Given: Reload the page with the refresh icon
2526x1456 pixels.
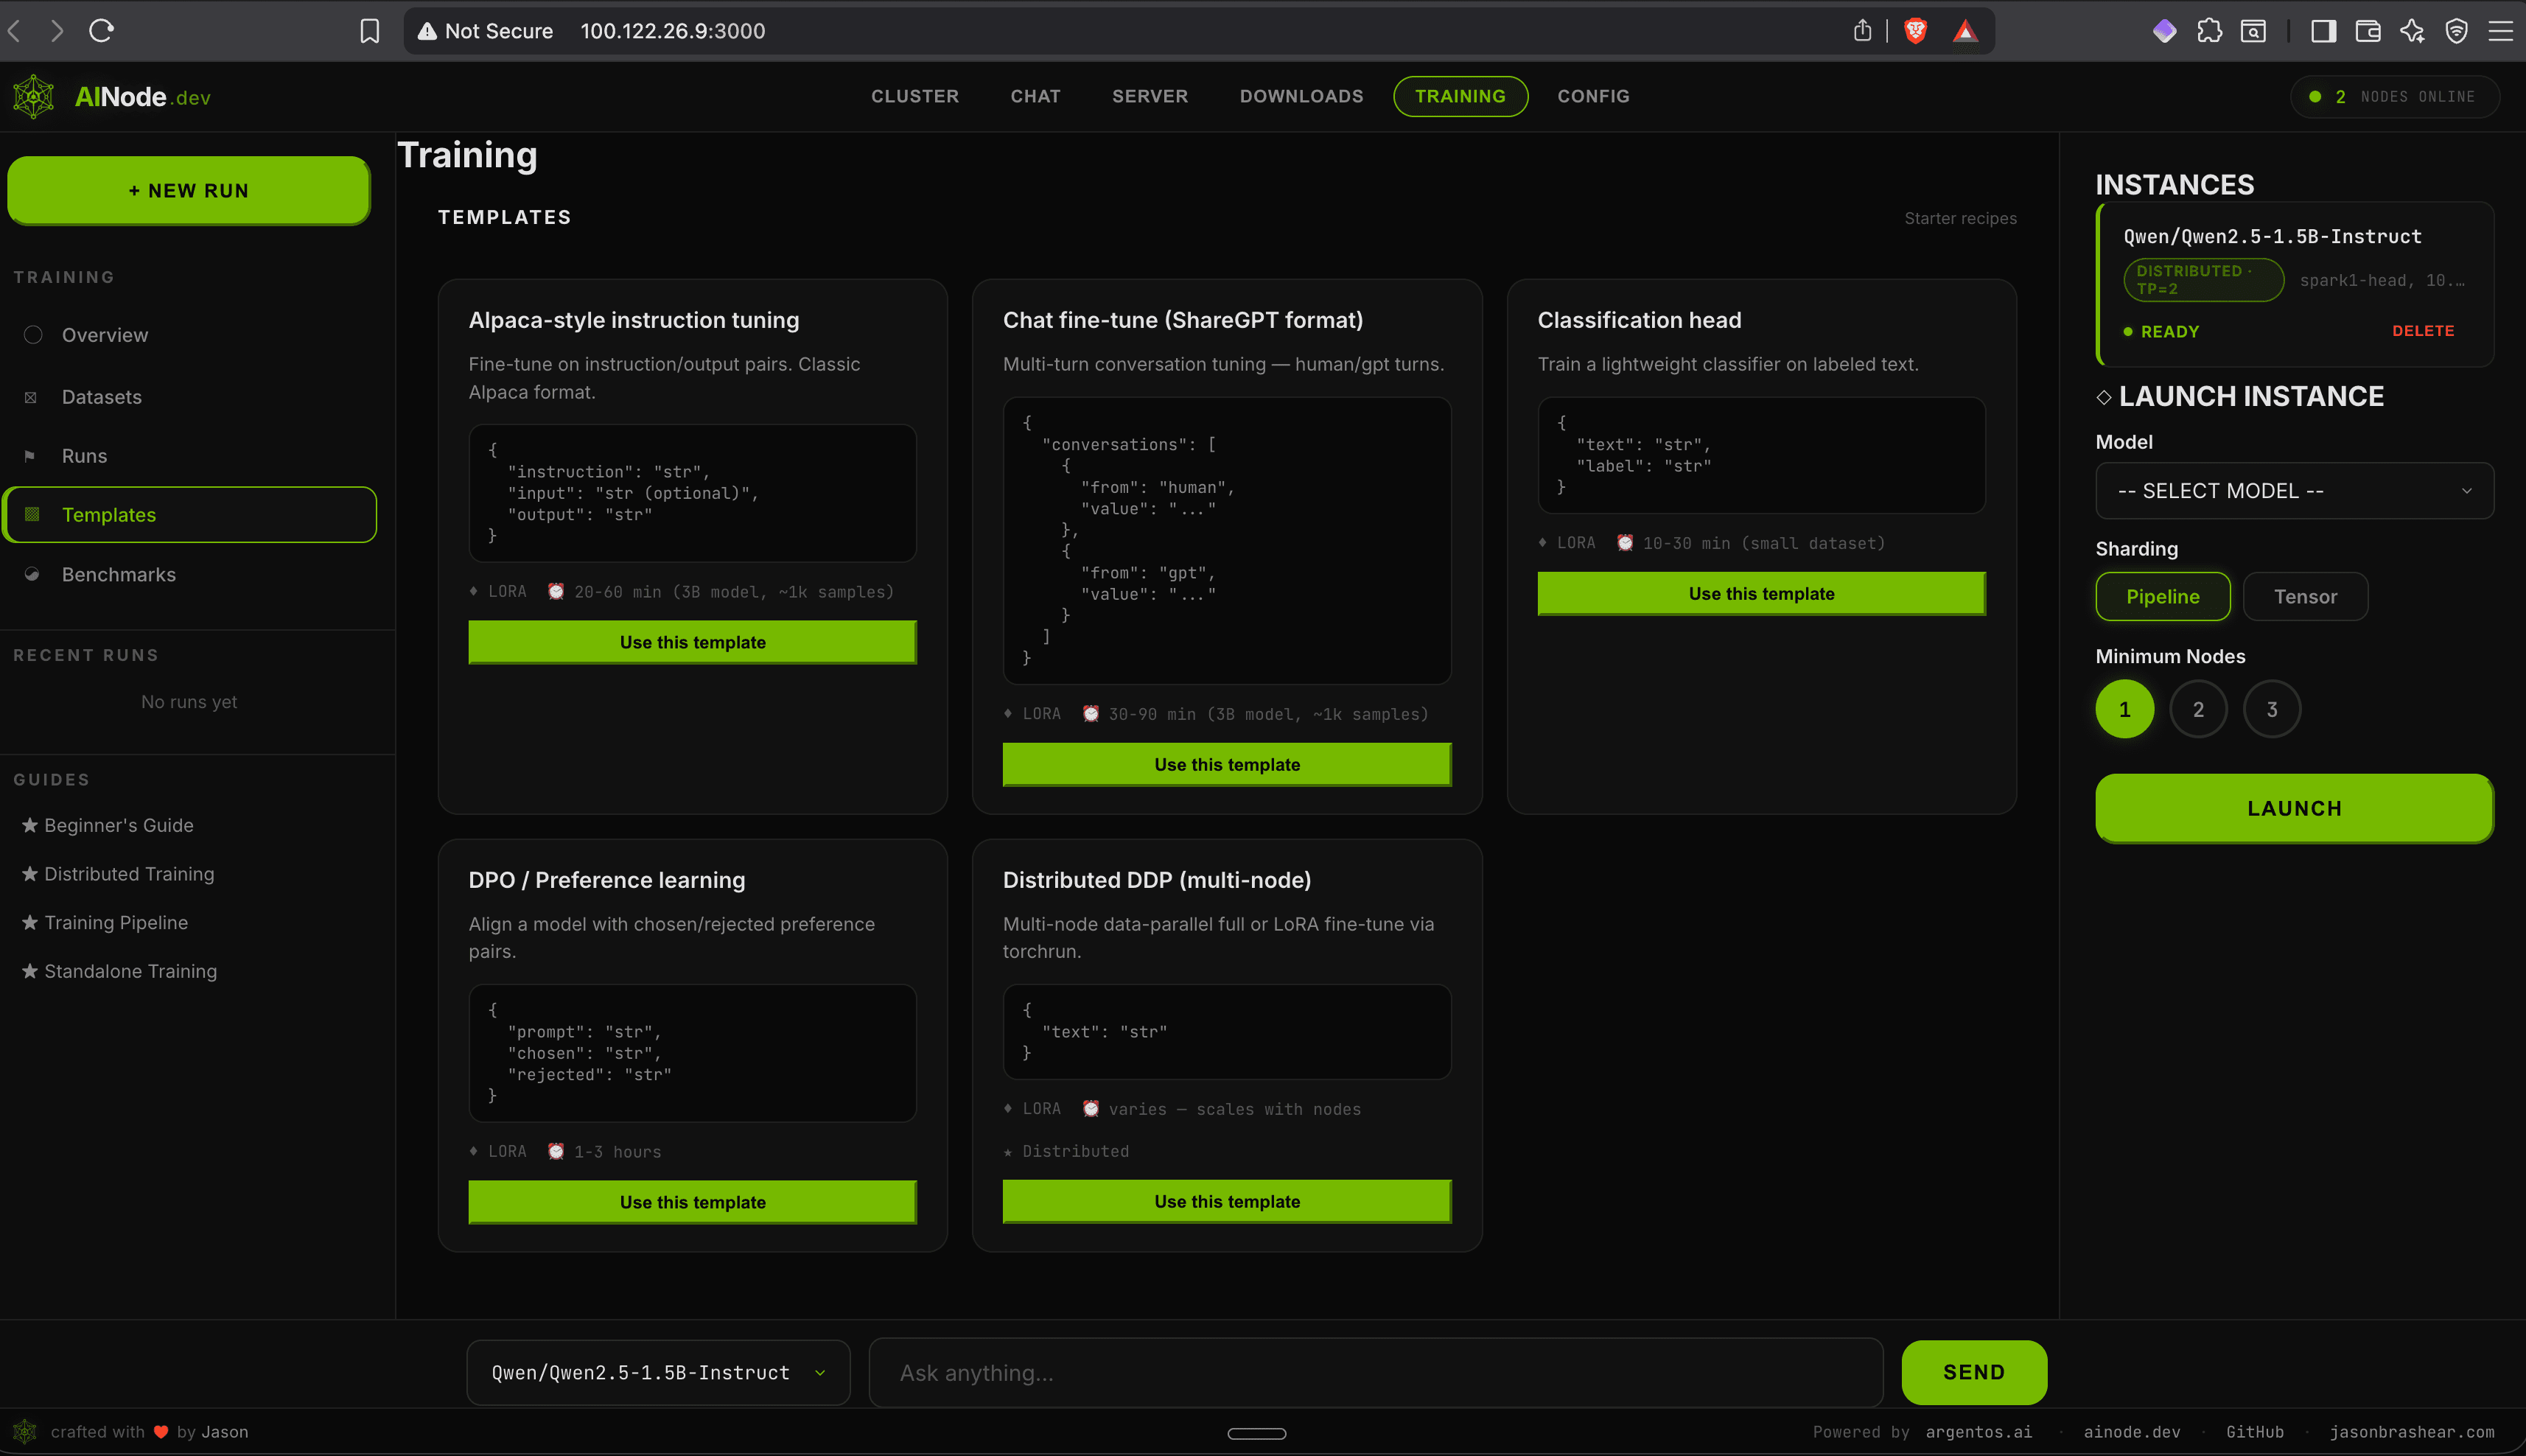Looking at the screenshot, I should click(101, 31).
